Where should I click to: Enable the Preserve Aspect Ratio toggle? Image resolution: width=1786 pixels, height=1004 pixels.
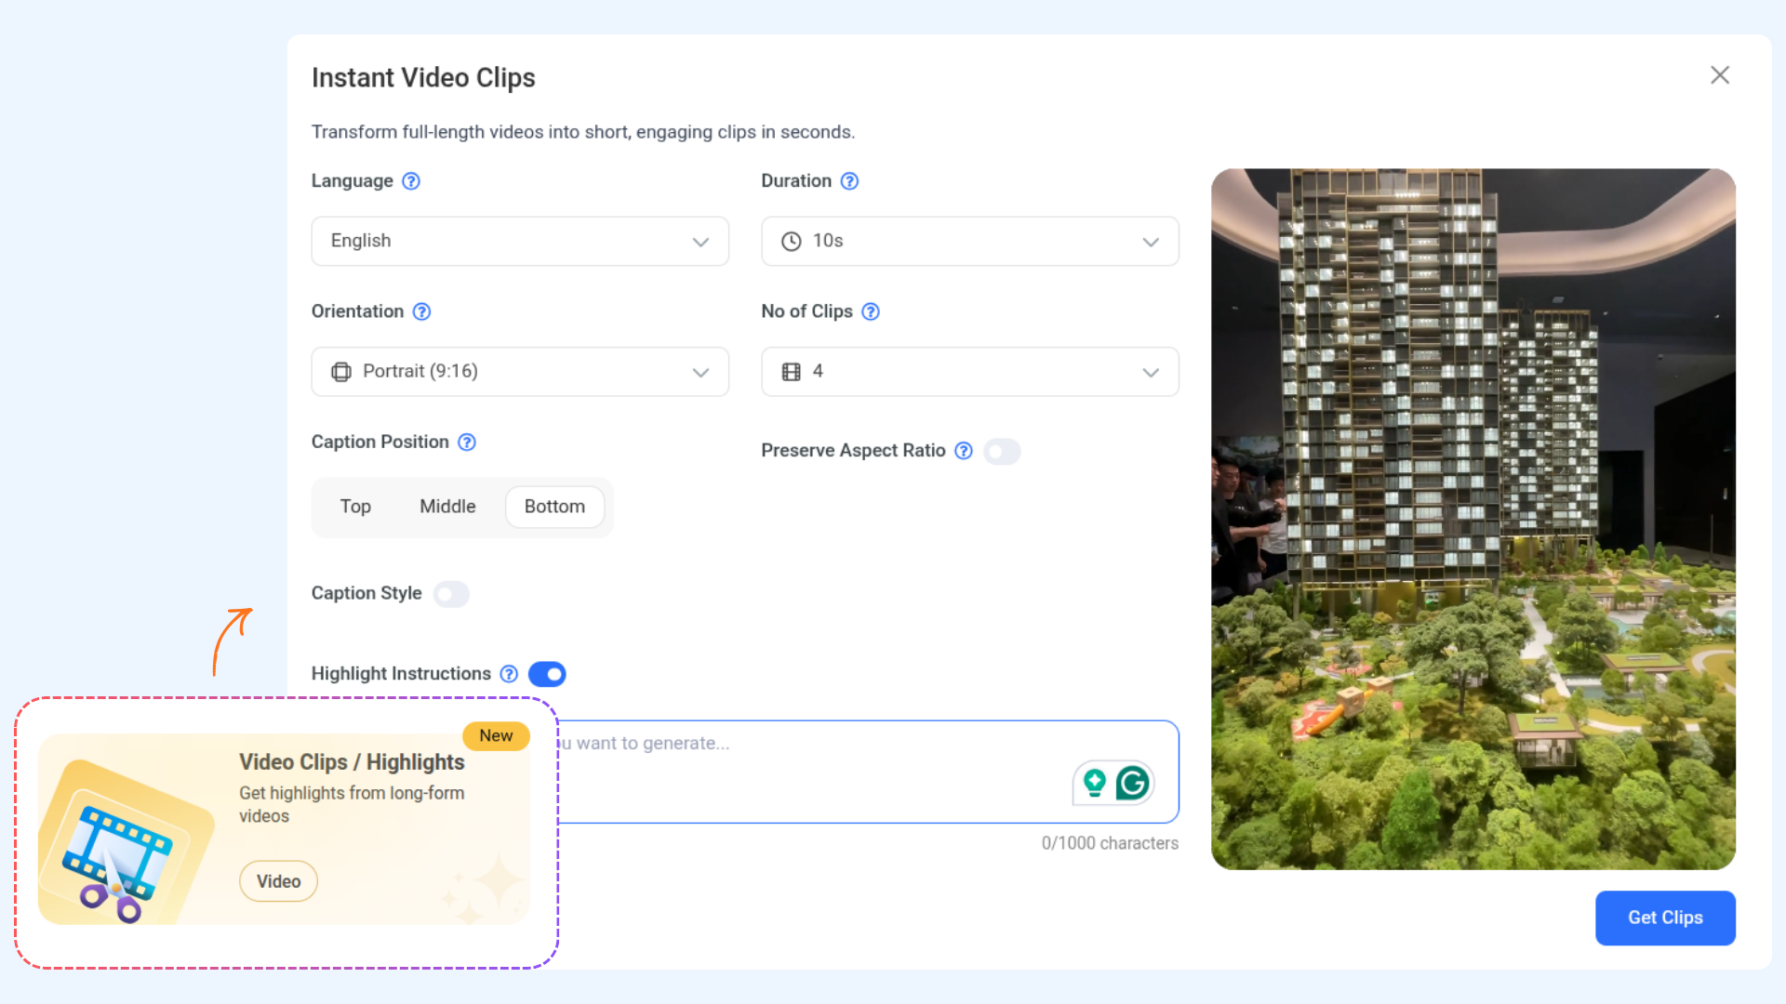tap(1002, 452)
